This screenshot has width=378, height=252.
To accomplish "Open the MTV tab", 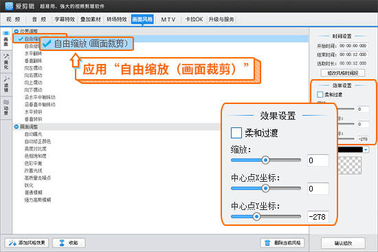I will point(168,19).
